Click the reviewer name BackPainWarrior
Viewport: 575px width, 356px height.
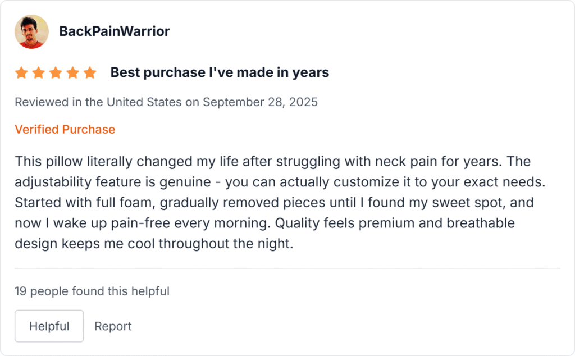(x=115, y=31)
